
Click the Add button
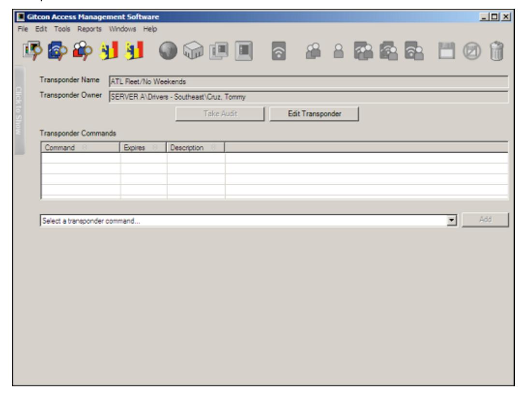pyautogui.click(x=485, y=220)
